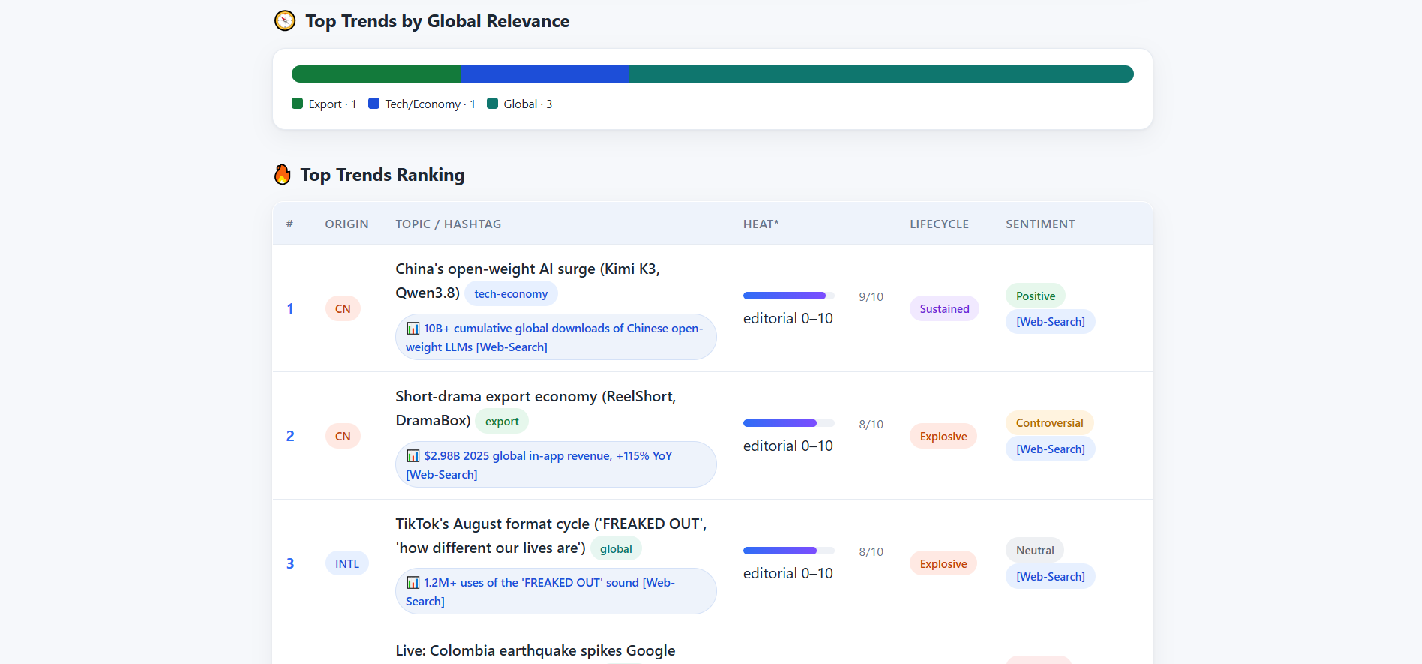This screenshot has height=664, width=1422.
Task: Click the export tag badge
Action: point(502,421)
